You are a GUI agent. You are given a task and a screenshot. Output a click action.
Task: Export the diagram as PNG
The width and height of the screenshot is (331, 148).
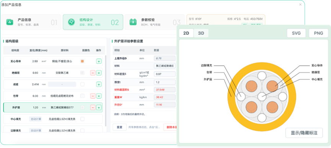pos(318,33)
